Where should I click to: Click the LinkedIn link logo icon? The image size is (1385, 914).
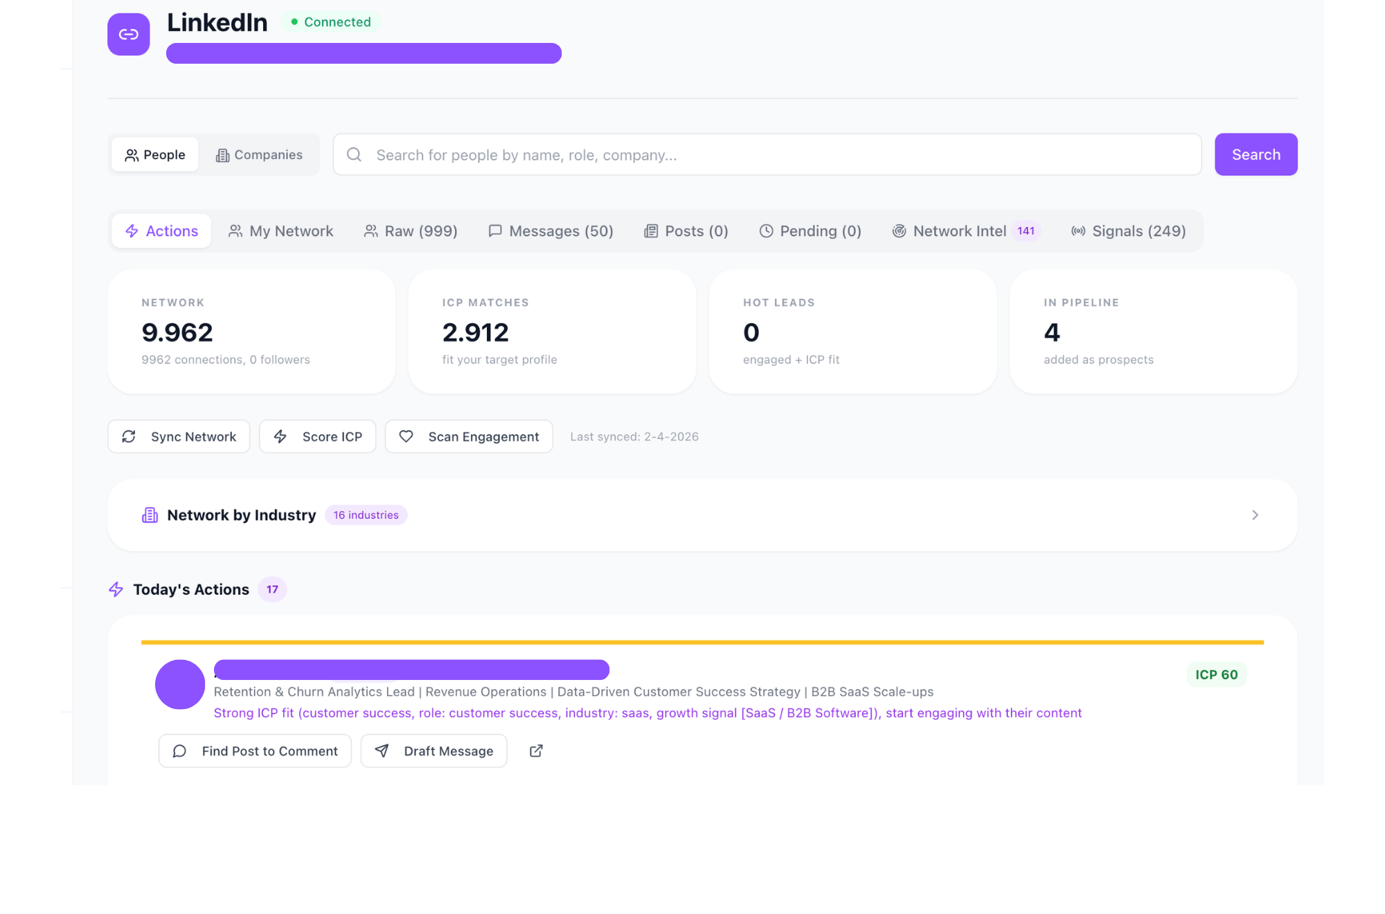pyautogui.click(x=128, y=34)
